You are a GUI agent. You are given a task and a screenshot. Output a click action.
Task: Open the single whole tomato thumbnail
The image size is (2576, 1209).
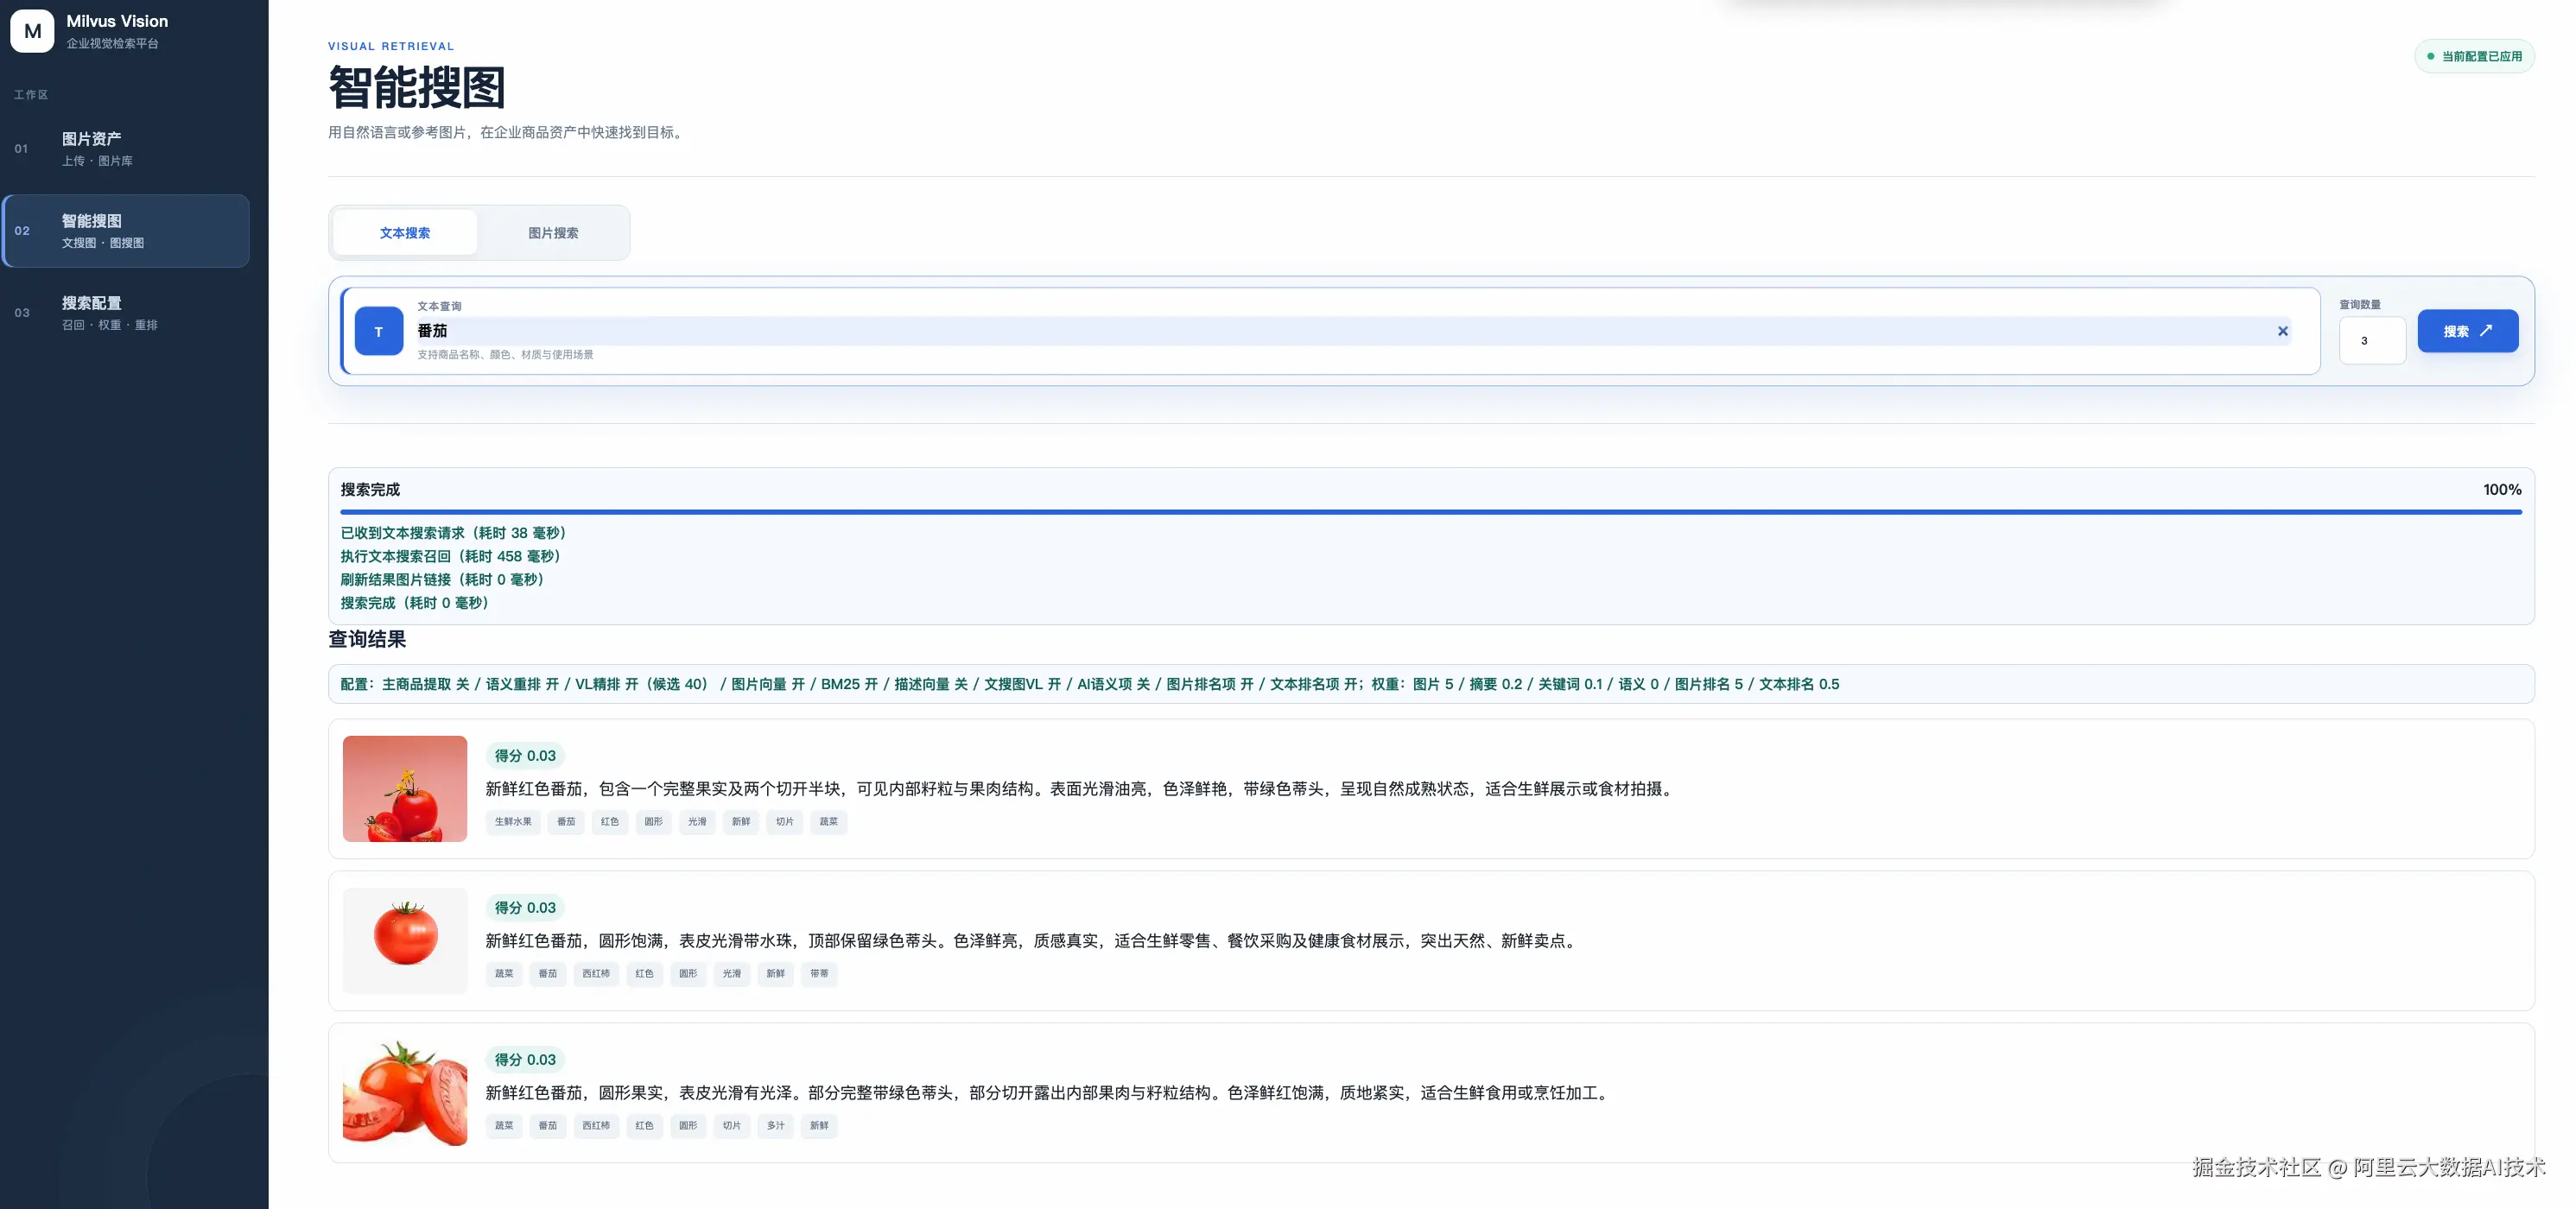405,940
